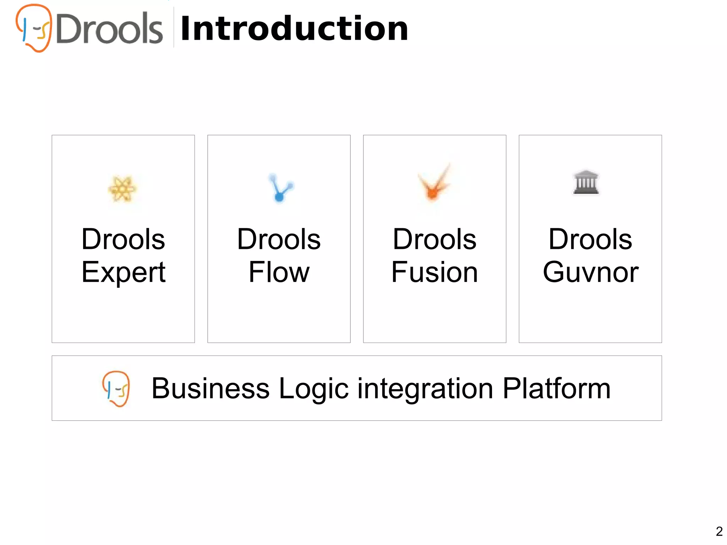Click the Drools face logo in the header
This screenshot has height=545, width=727.
tap(34, 28)
